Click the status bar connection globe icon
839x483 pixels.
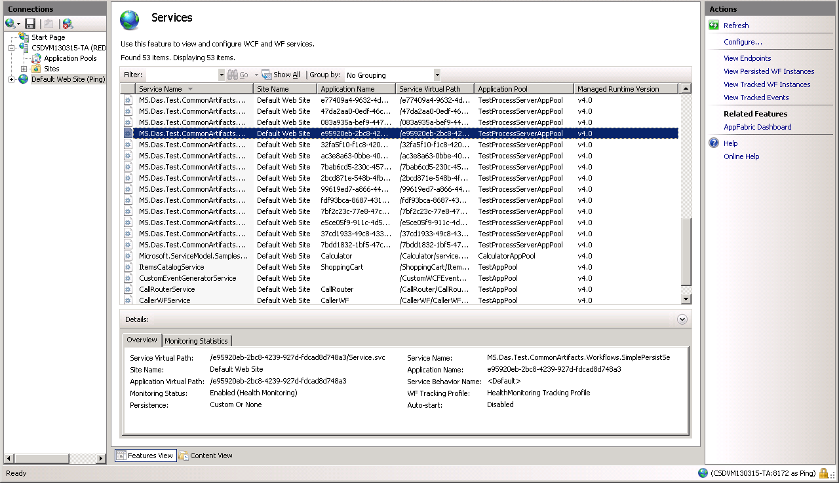pos(703,473)
